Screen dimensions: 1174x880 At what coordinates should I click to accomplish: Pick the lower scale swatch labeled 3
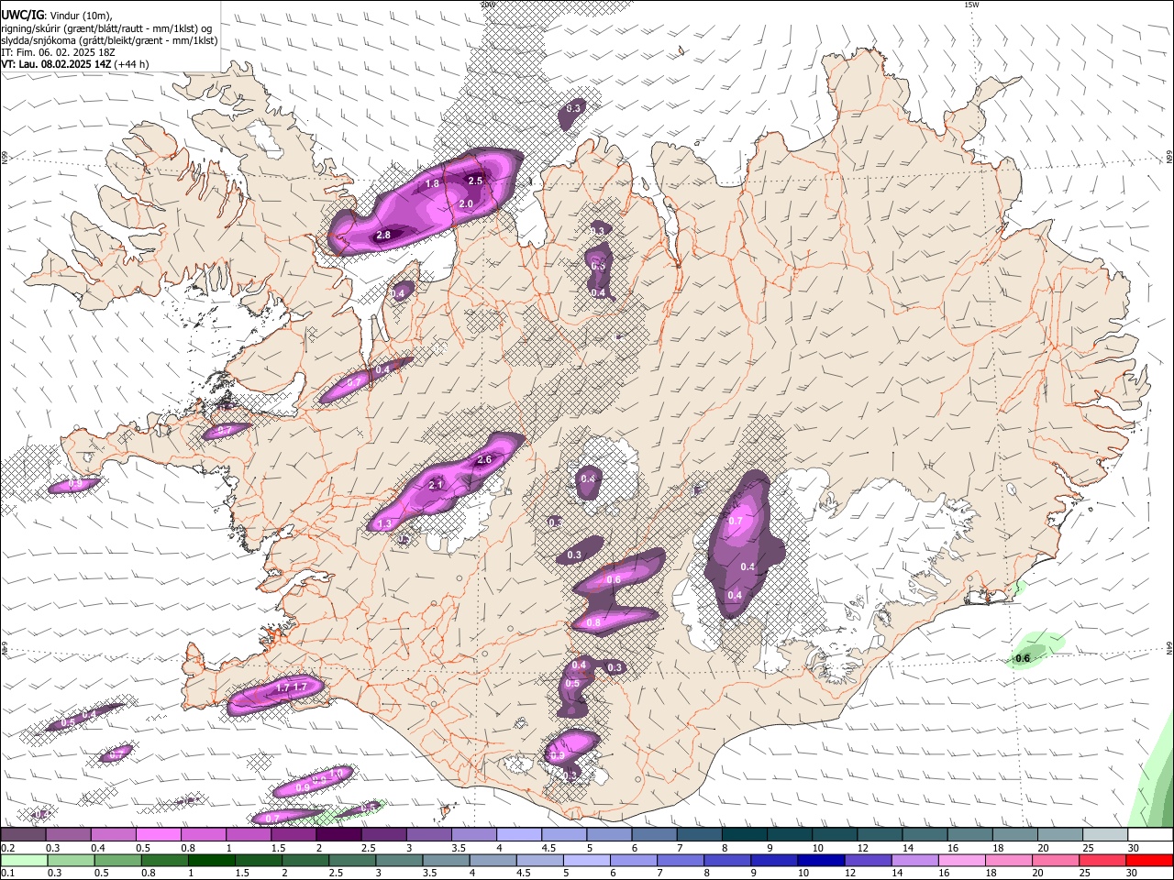(399, 860)
